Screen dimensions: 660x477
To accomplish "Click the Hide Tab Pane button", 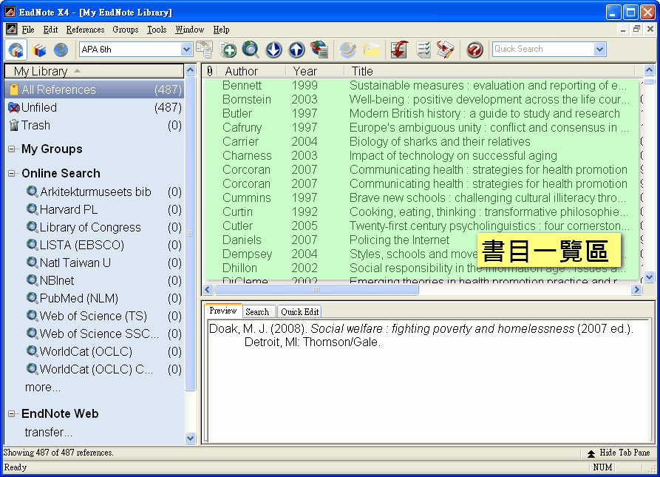I will (619, 453).
